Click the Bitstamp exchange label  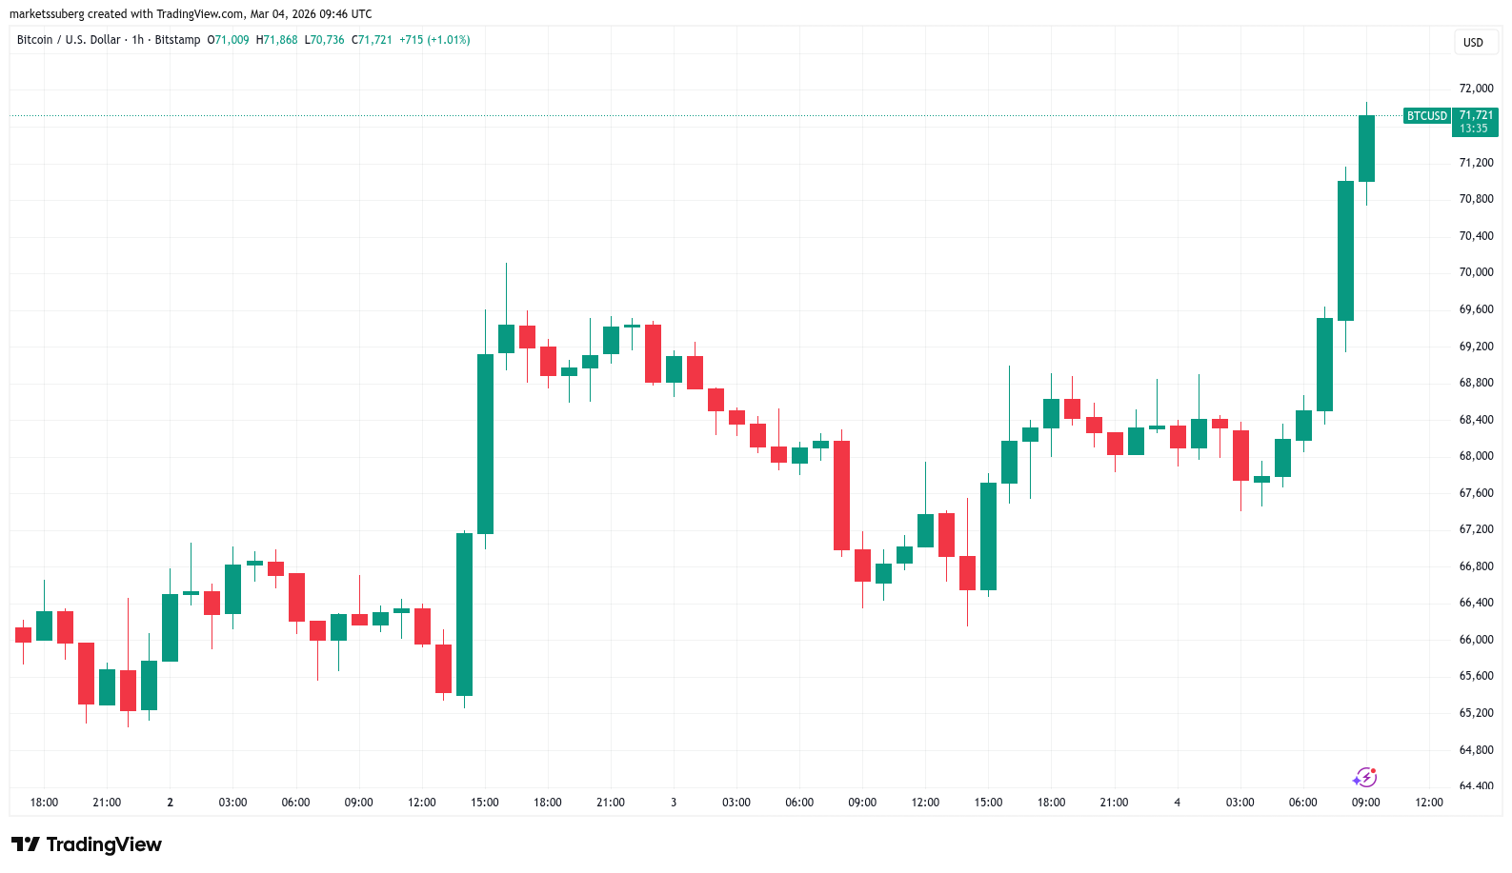[x=177, y=40]
